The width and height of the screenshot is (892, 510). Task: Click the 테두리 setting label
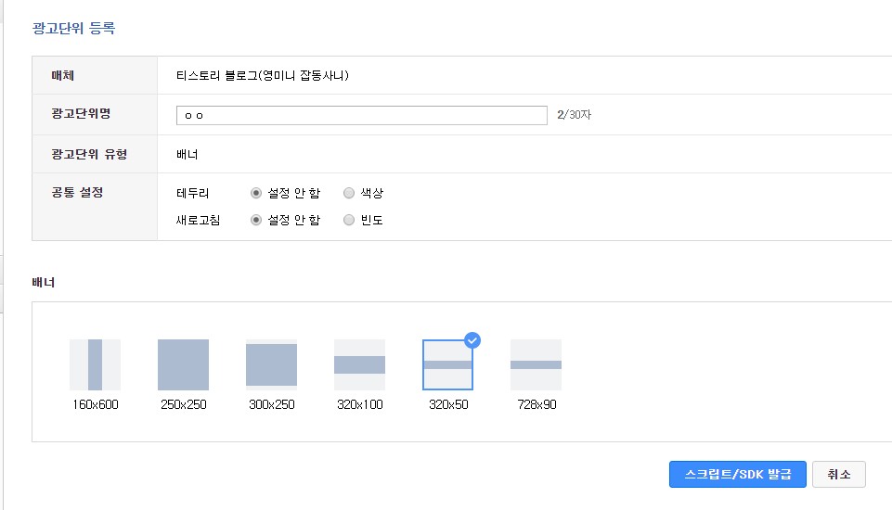coord(193,193)
